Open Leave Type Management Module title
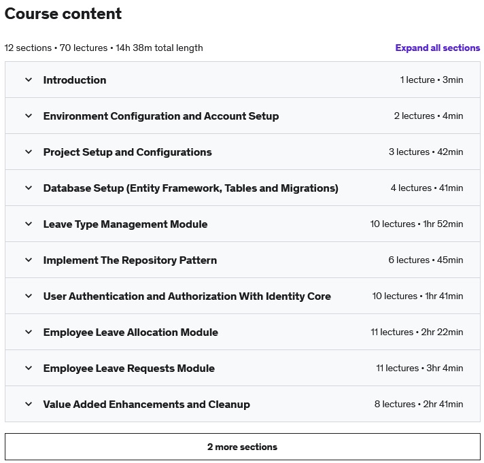 [125, 224]
